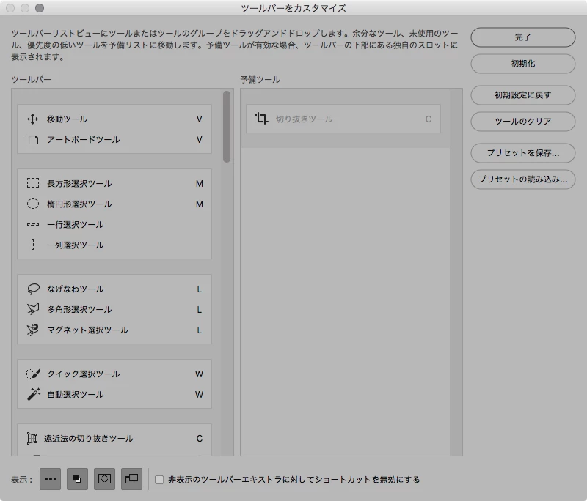Viewport: 587px width, 501px height.
Task: Select 楕円形選択ツール row text
Action: [x=79, y=204]
